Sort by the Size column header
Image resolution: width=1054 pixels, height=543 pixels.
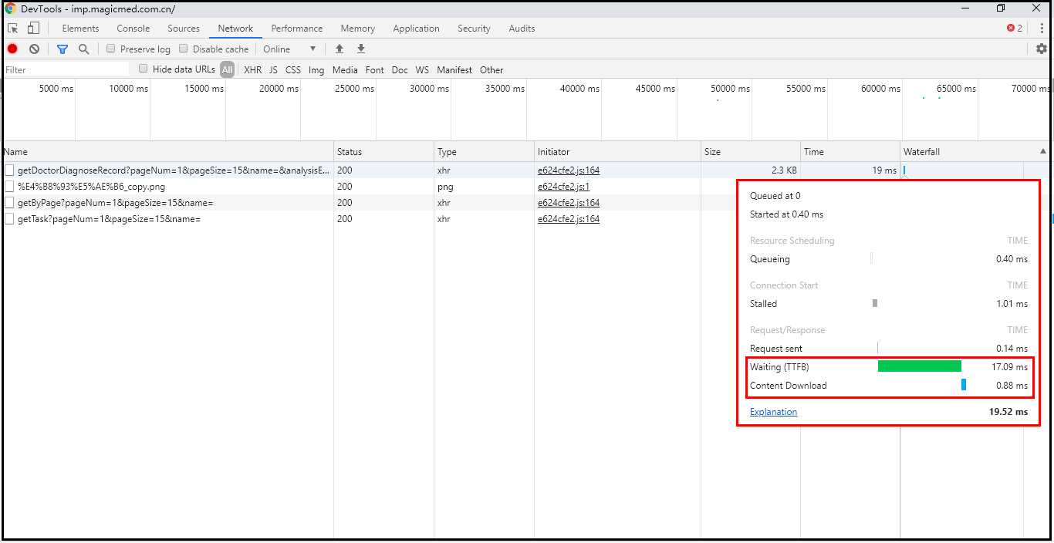751,152
